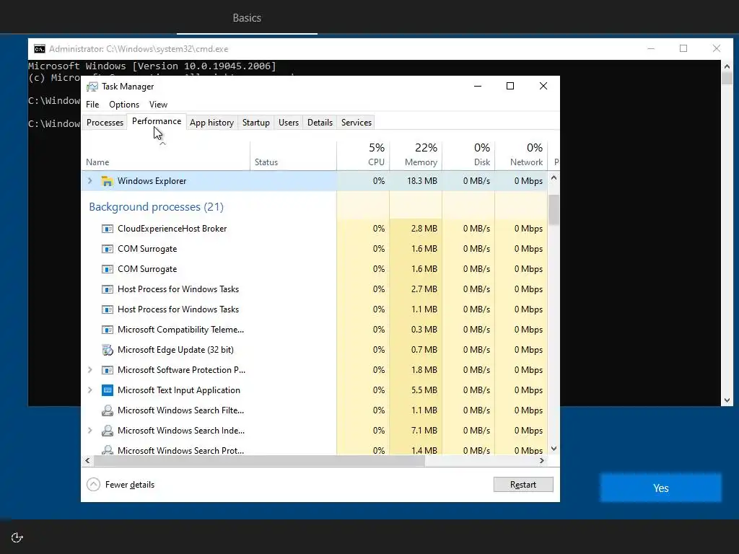
Task: Sort by the Disk column header
Action: [468, 156]
